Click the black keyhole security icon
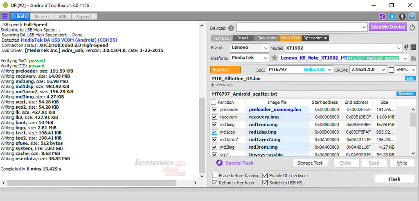This screenshot has width=419, height=201. tap(402, 17)
